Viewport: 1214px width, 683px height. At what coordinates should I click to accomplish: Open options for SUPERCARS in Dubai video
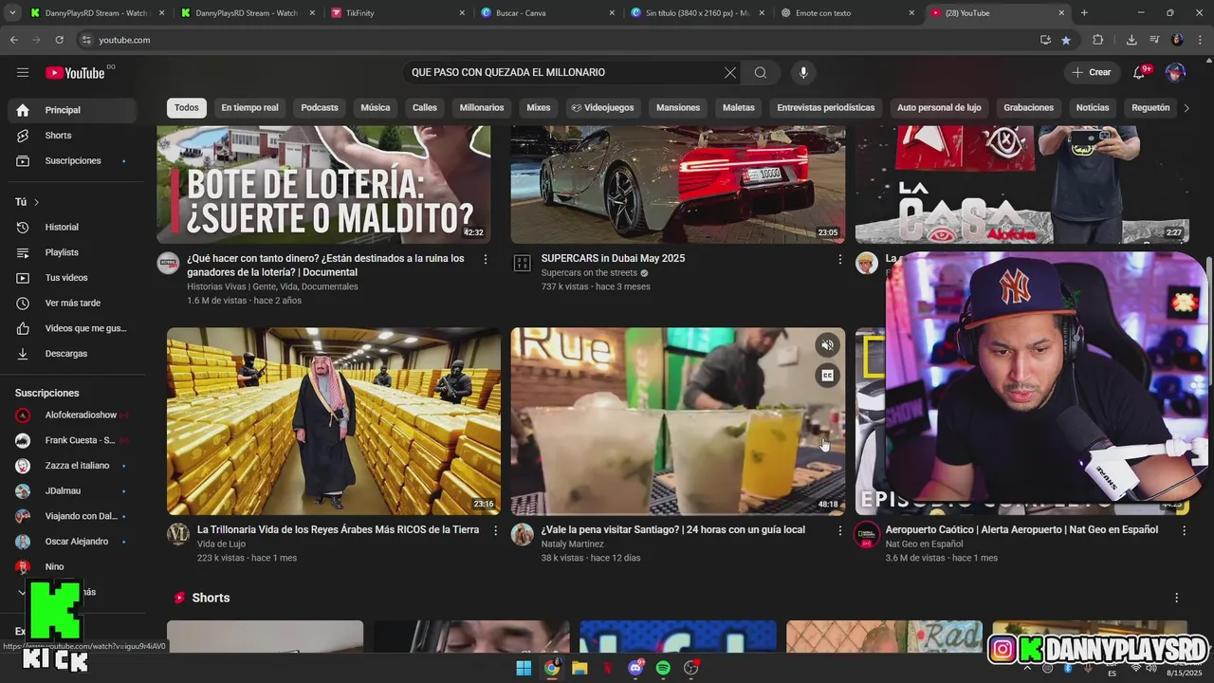pyautogui.click(x=839, y=259)
